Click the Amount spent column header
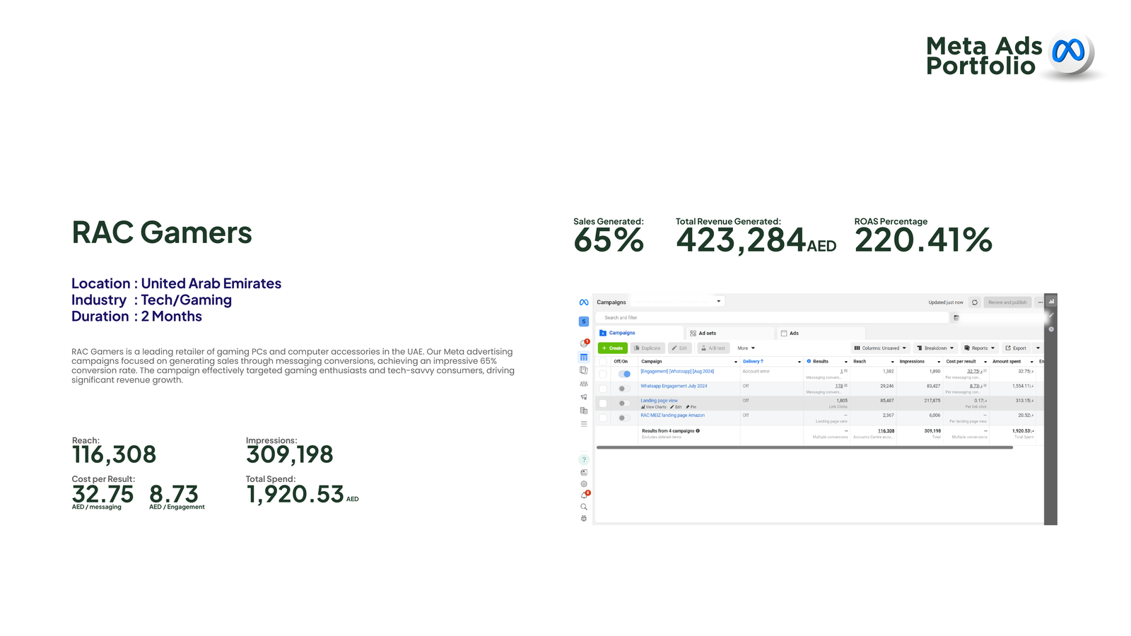The height and width of the screenshot is (636, 1131). 1007,361
